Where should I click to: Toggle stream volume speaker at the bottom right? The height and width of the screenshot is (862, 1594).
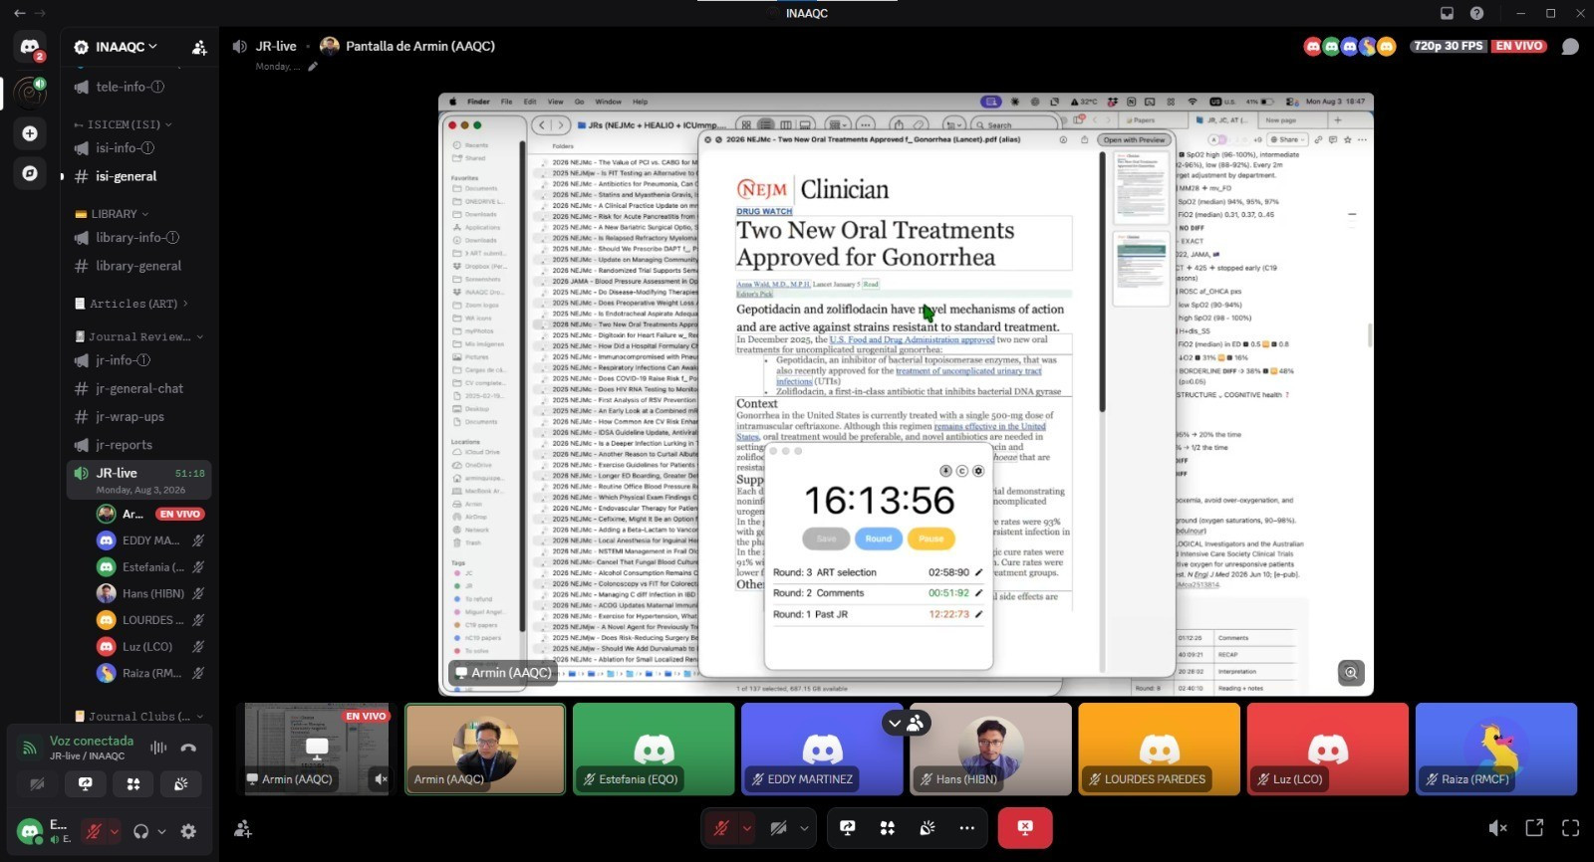click(x=1496, y=827)
